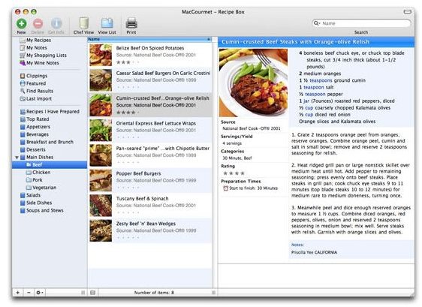
Task: Open the Get Info toolbar icon
Action: (x=56, y=23)
